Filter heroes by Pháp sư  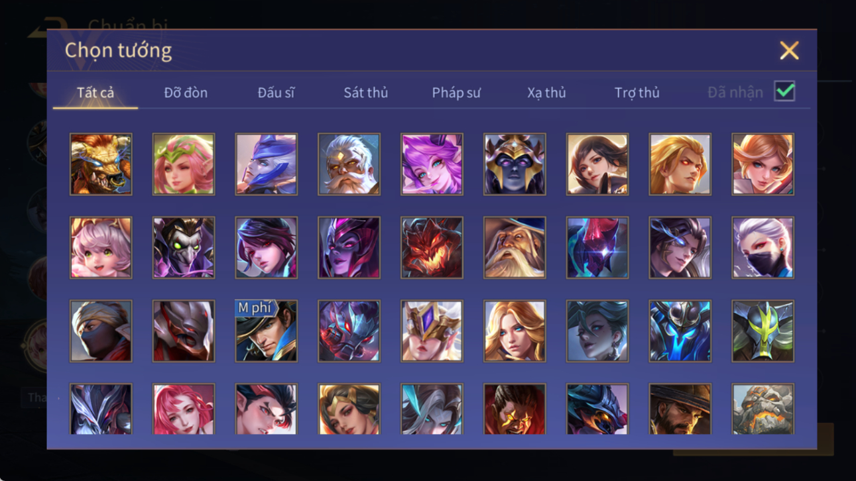[456, 93]
